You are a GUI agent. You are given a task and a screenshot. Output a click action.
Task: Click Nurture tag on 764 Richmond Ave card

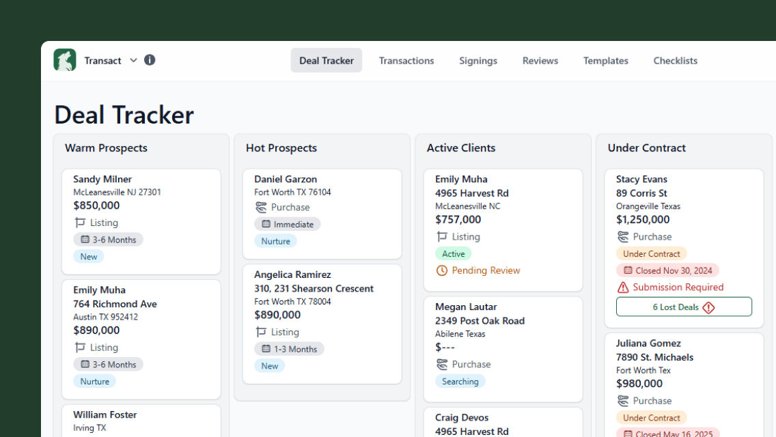pos(94,381)
